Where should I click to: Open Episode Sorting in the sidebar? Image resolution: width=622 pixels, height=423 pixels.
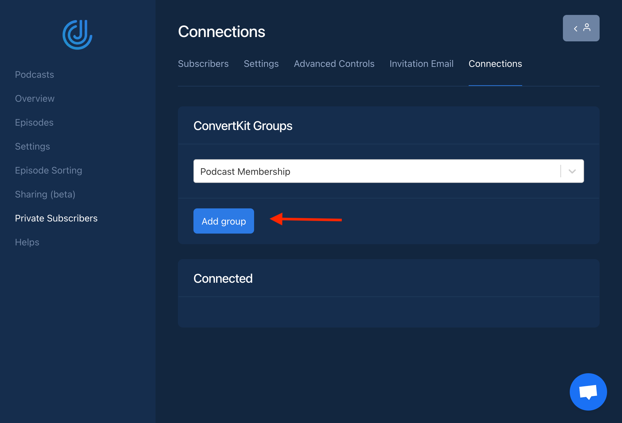(x=49, y=170)
